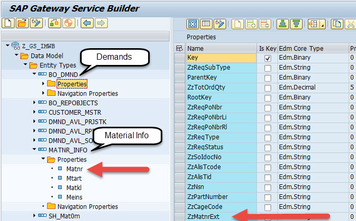Click the ZzPartNumber name cell
The width and height of the screenshot is (356, 221).
pyautogui.click(x=221, y=197)
